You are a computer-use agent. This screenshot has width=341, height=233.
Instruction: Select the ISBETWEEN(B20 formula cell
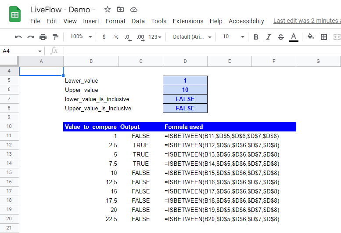point(222,219)
